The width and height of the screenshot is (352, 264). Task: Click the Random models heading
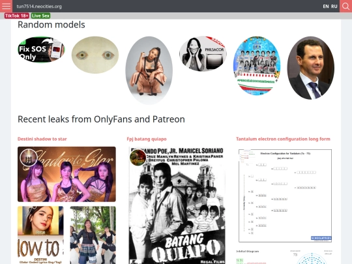tap(51, 25)
